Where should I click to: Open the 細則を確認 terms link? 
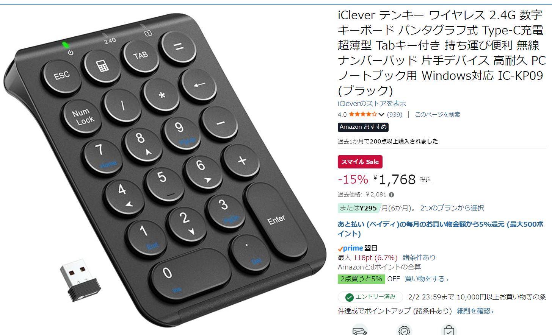475,311
